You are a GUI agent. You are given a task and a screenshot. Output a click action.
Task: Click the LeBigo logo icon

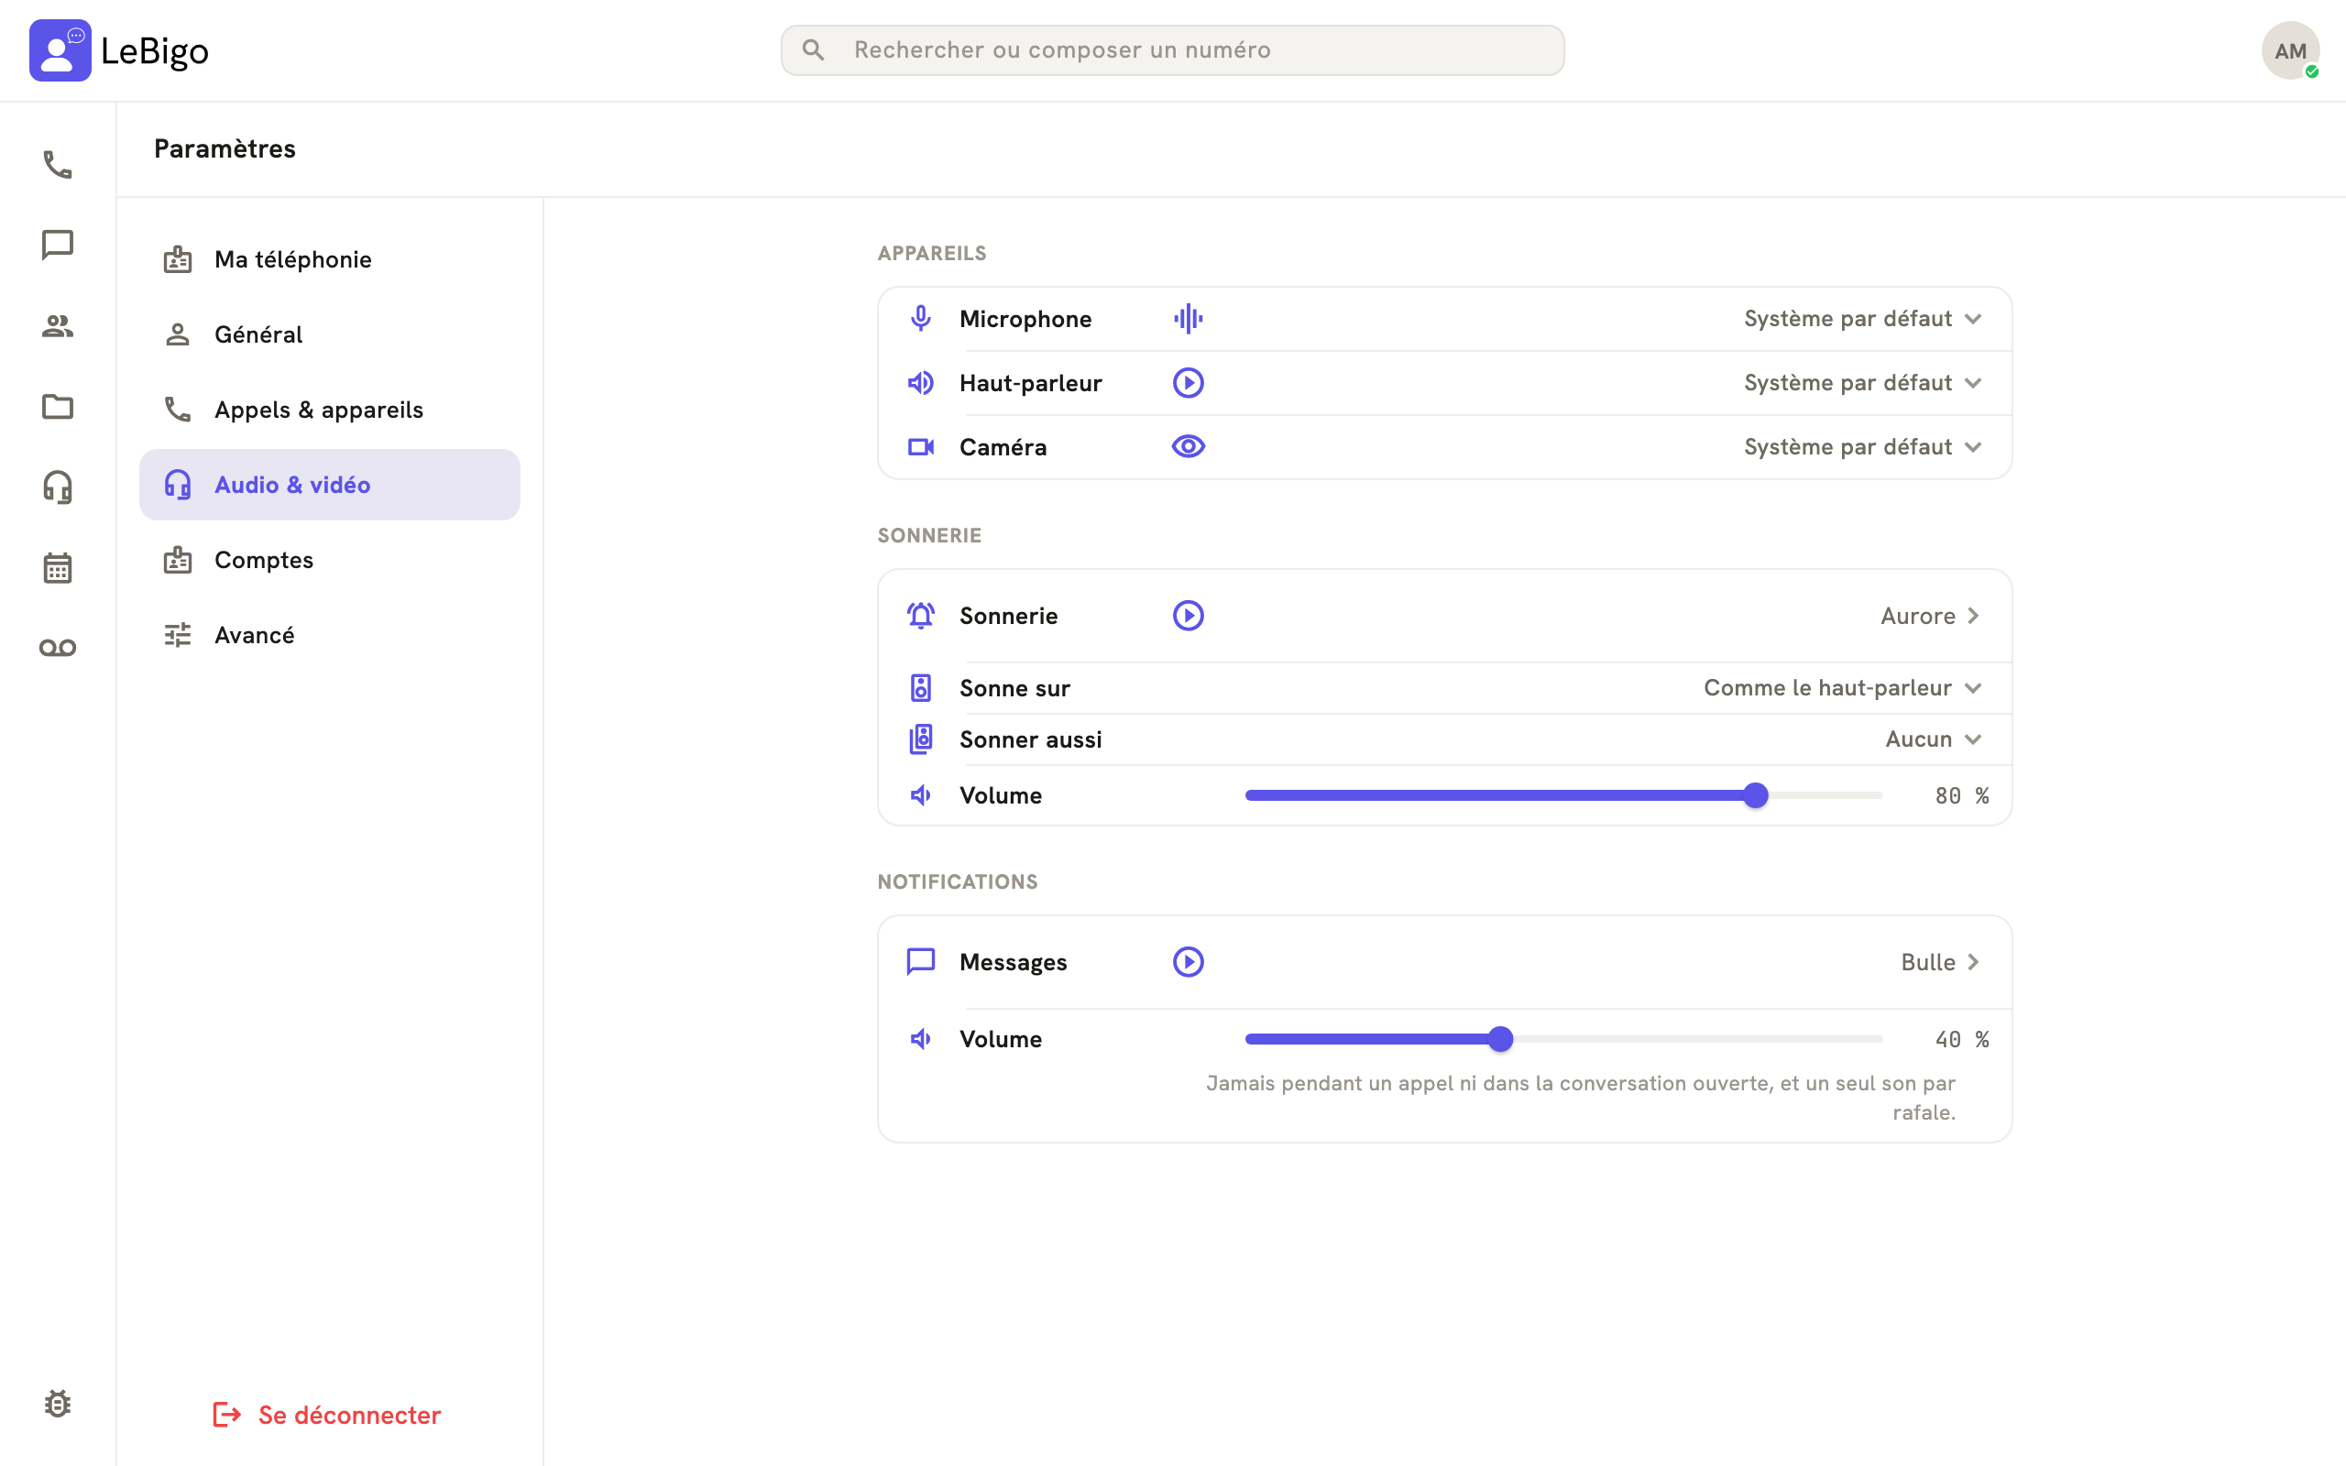pos(60,50)
